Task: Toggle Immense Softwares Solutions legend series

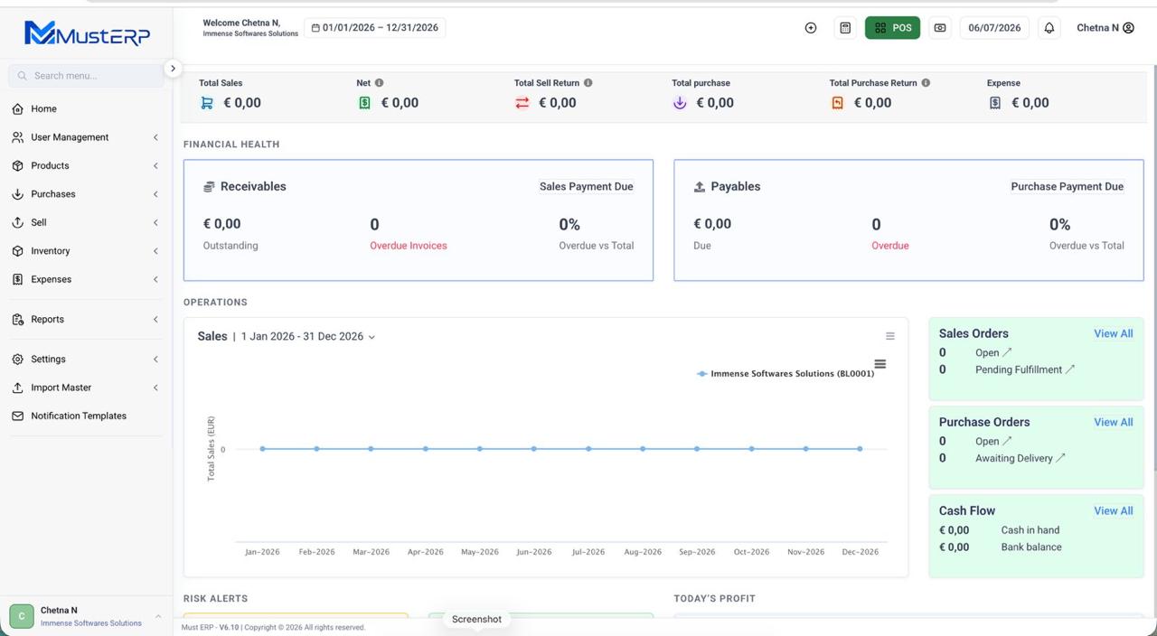Action: [785, 374]
